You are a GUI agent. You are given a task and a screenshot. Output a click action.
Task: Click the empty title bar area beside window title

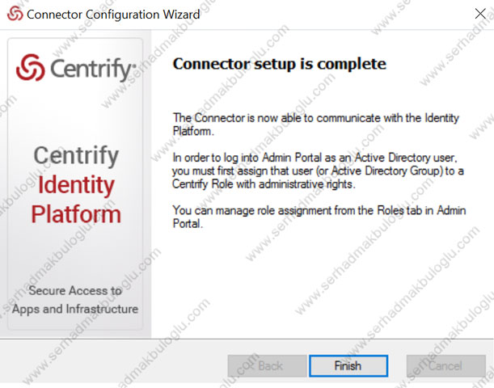point(334,15)
